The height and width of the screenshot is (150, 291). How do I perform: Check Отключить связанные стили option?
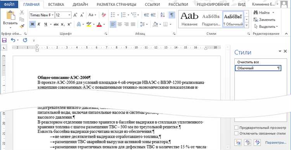click(x=236, y=133)
